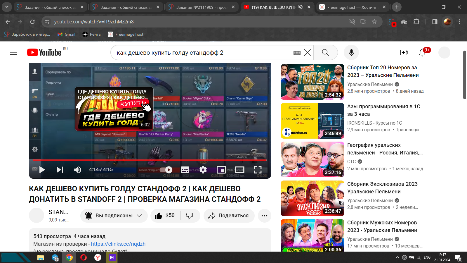467x263 pixels.
Task: Expand the tab search dropdown arrow
Action: (7, 7)
